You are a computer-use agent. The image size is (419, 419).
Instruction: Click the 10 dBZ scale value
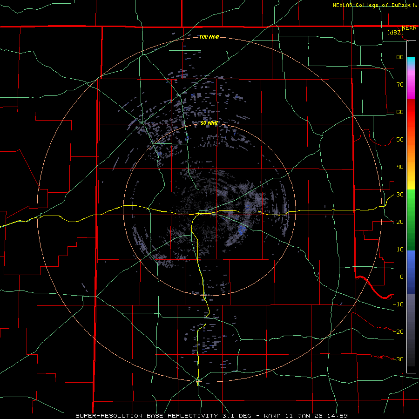(400, 250)
